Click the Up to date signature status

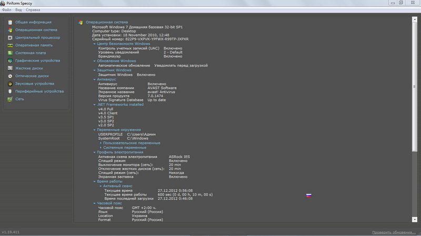point(156,100)
